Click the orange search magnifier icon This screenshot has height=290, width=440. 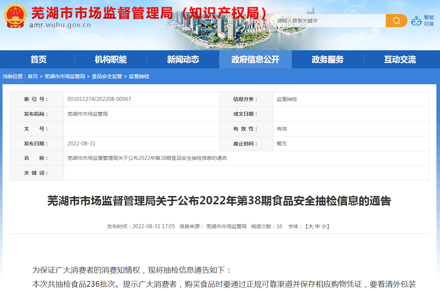pos(396,21)
